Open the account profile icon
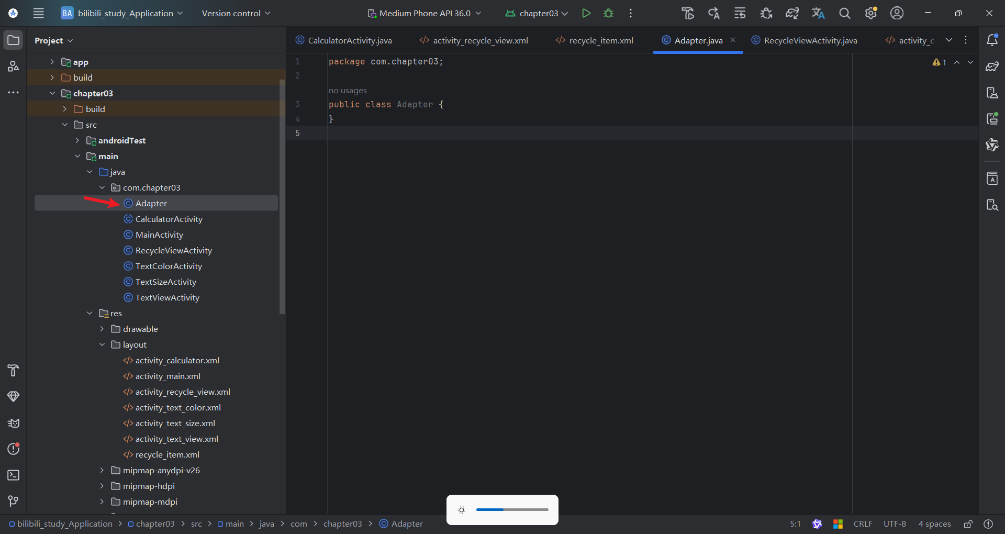 tap(897, 13)
